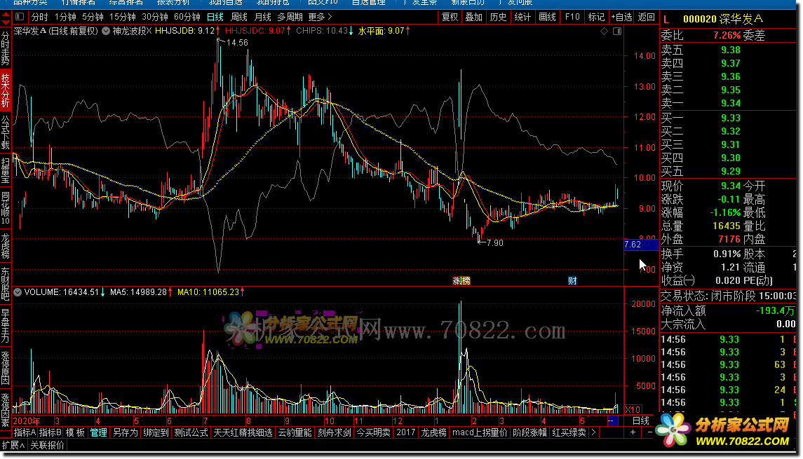Viewport: 803px width, 459px height.
Task: Select the 测试公式 indicator
Action: 191,432
